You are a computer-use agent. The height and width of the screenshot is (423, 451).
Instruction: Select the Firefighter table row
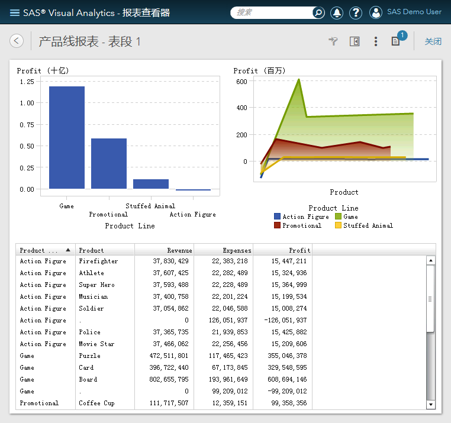pos(98,261)
